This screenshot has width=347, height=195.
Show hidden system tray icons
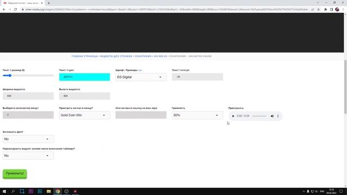(304, 191)
